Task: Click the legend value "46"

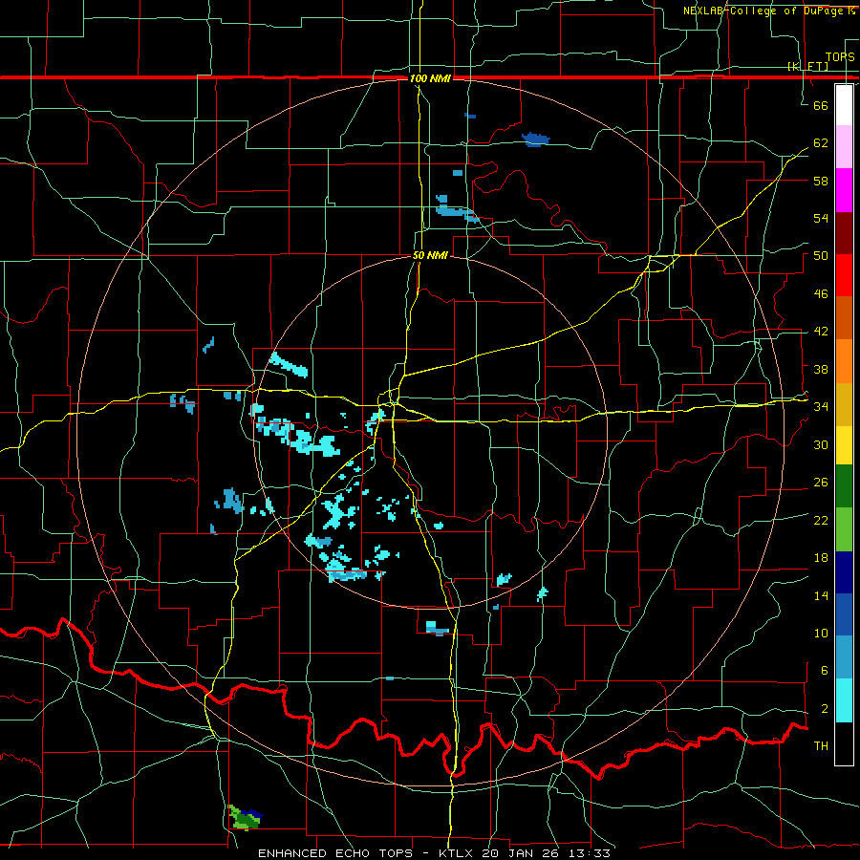Action: [821, 294]
